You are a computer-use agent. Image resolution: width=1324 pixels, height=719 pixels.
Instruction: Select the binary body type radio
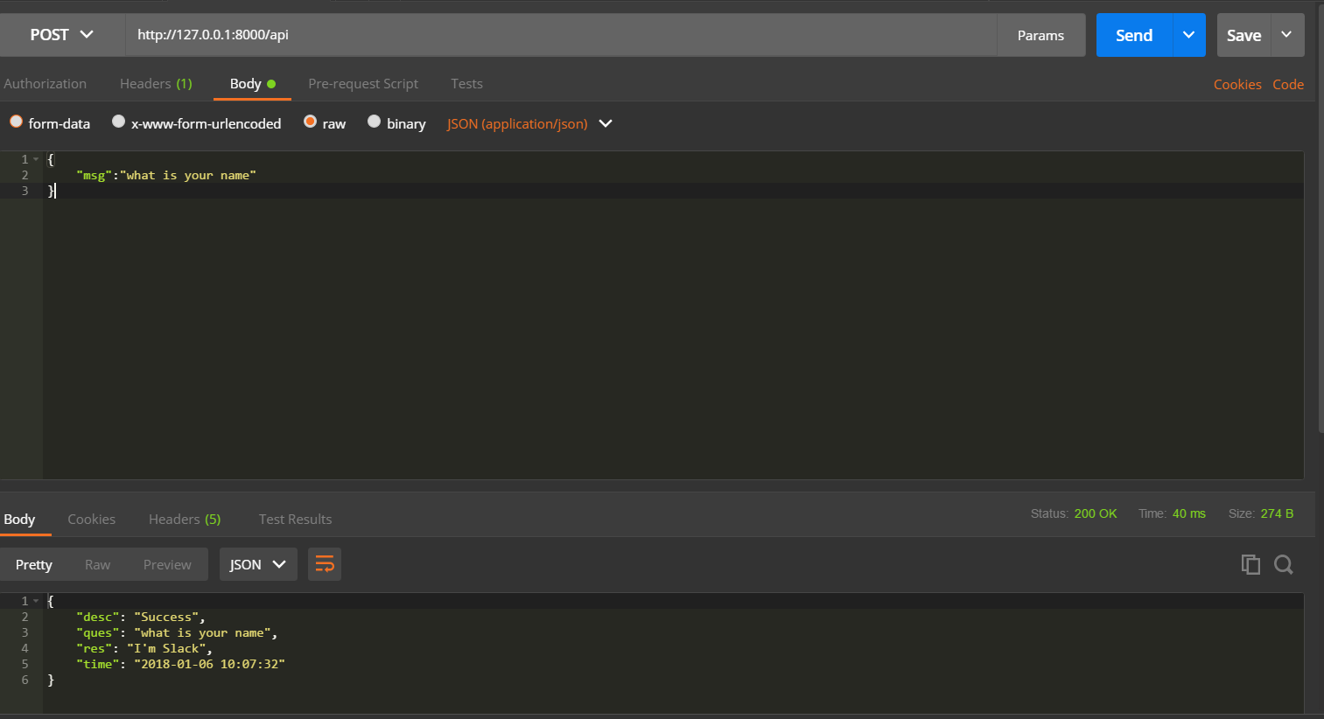point(374,122)
